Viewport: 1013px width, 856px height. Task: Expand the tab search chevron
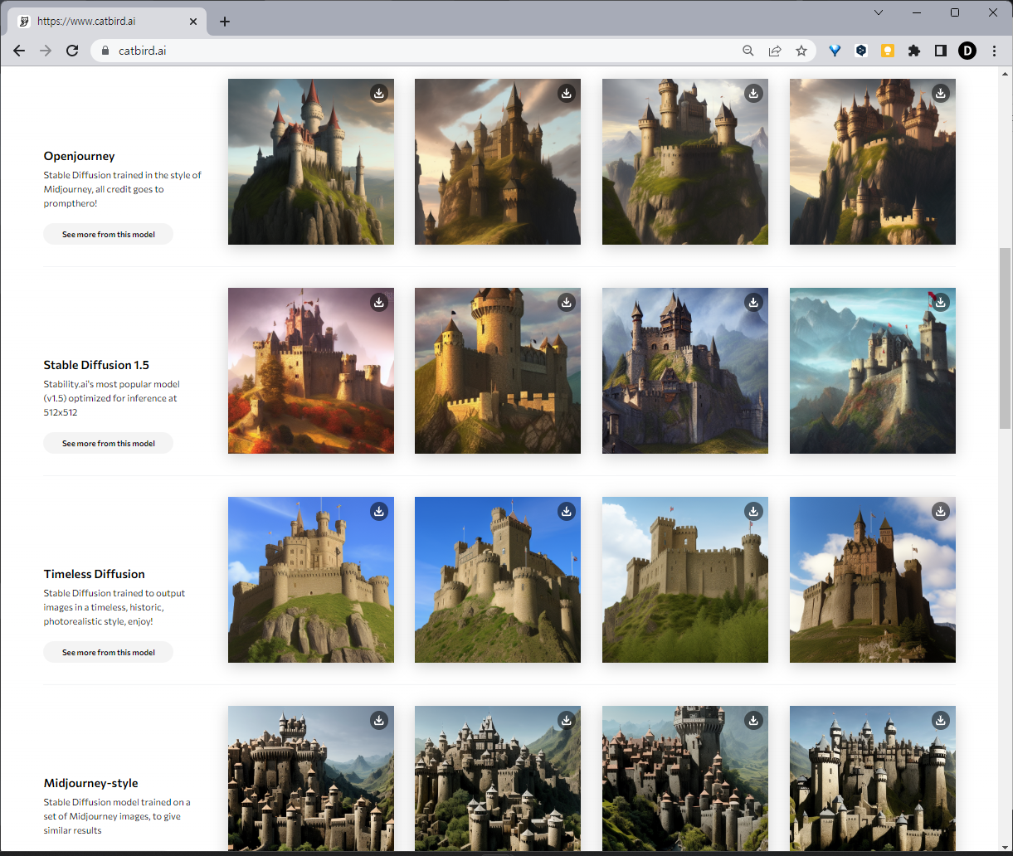(879, 12)
